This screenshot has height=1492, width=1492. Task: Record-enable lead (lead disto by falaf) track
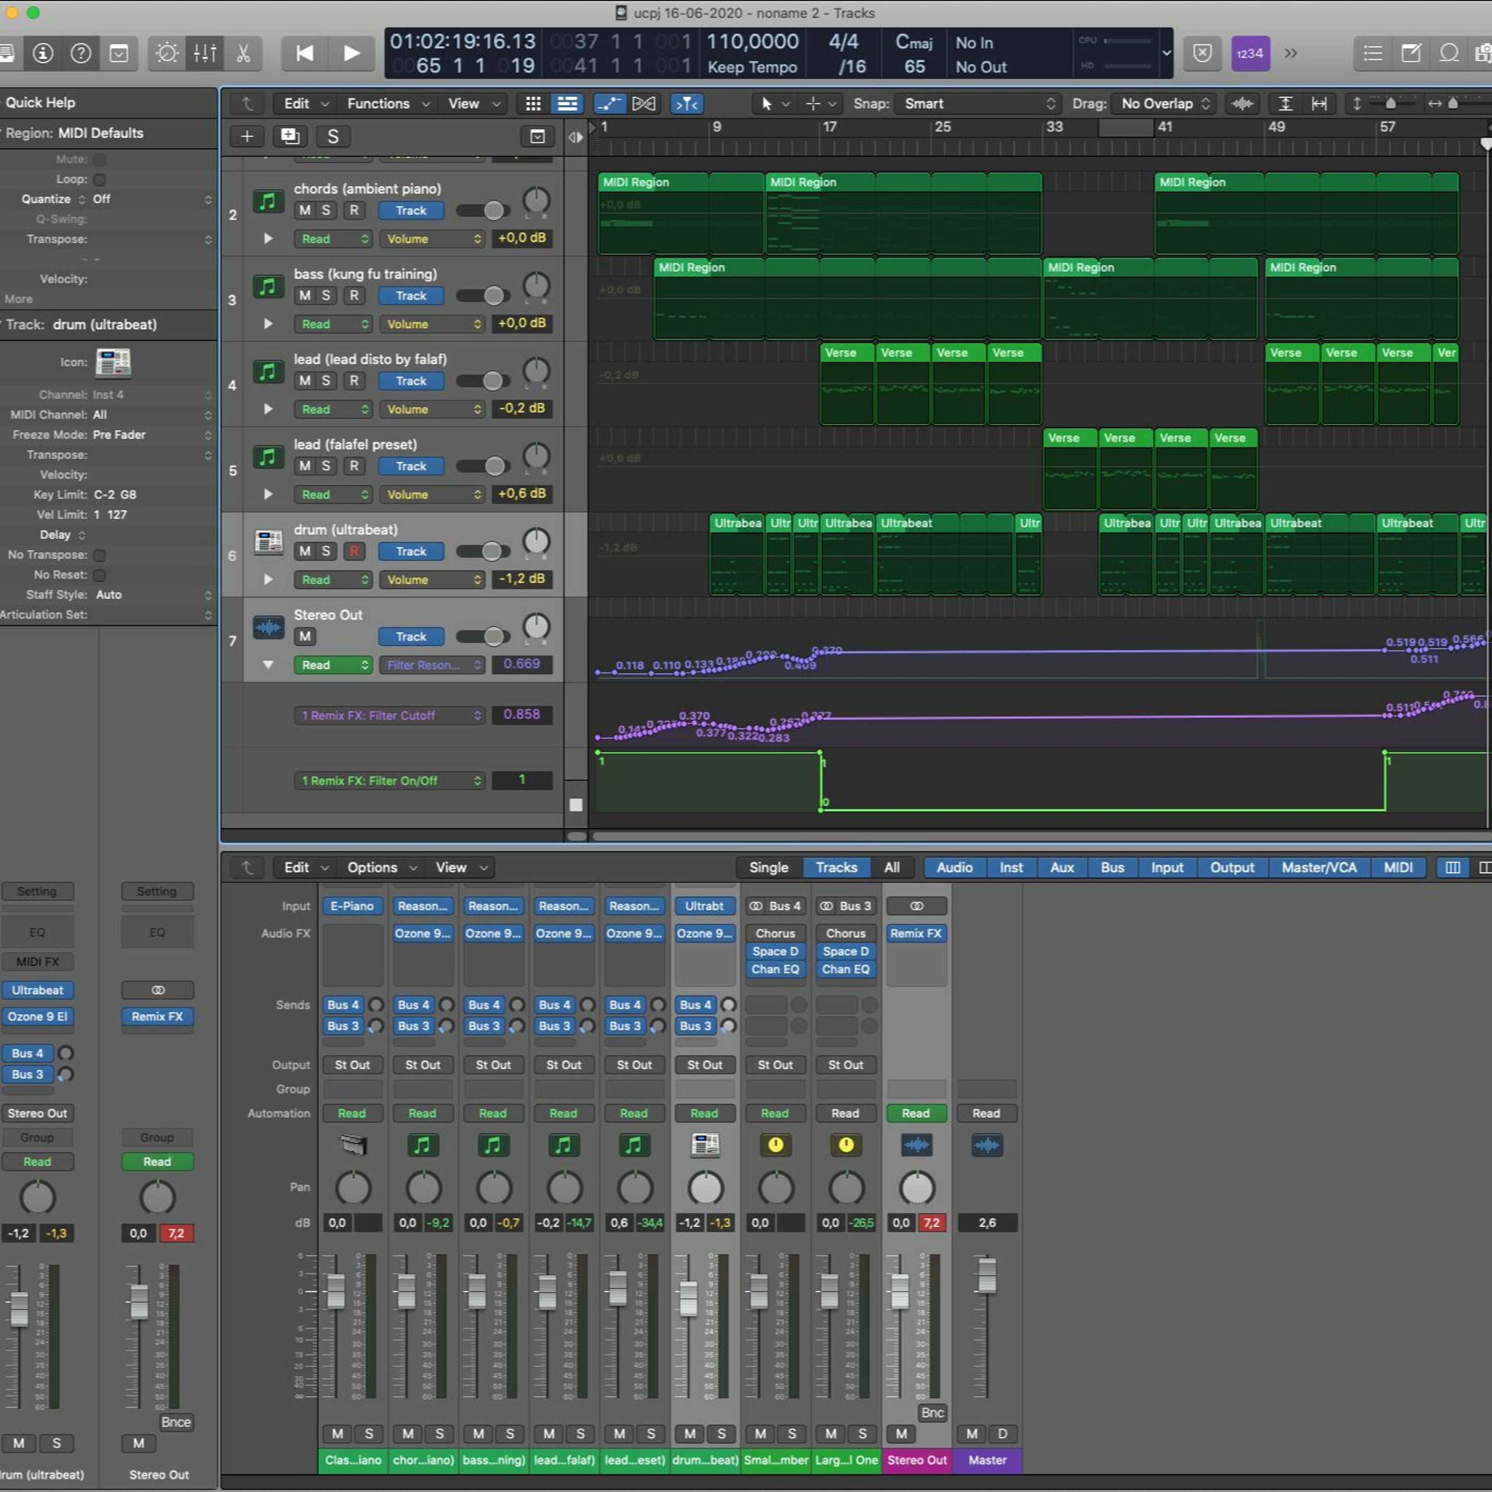[354, 381]
